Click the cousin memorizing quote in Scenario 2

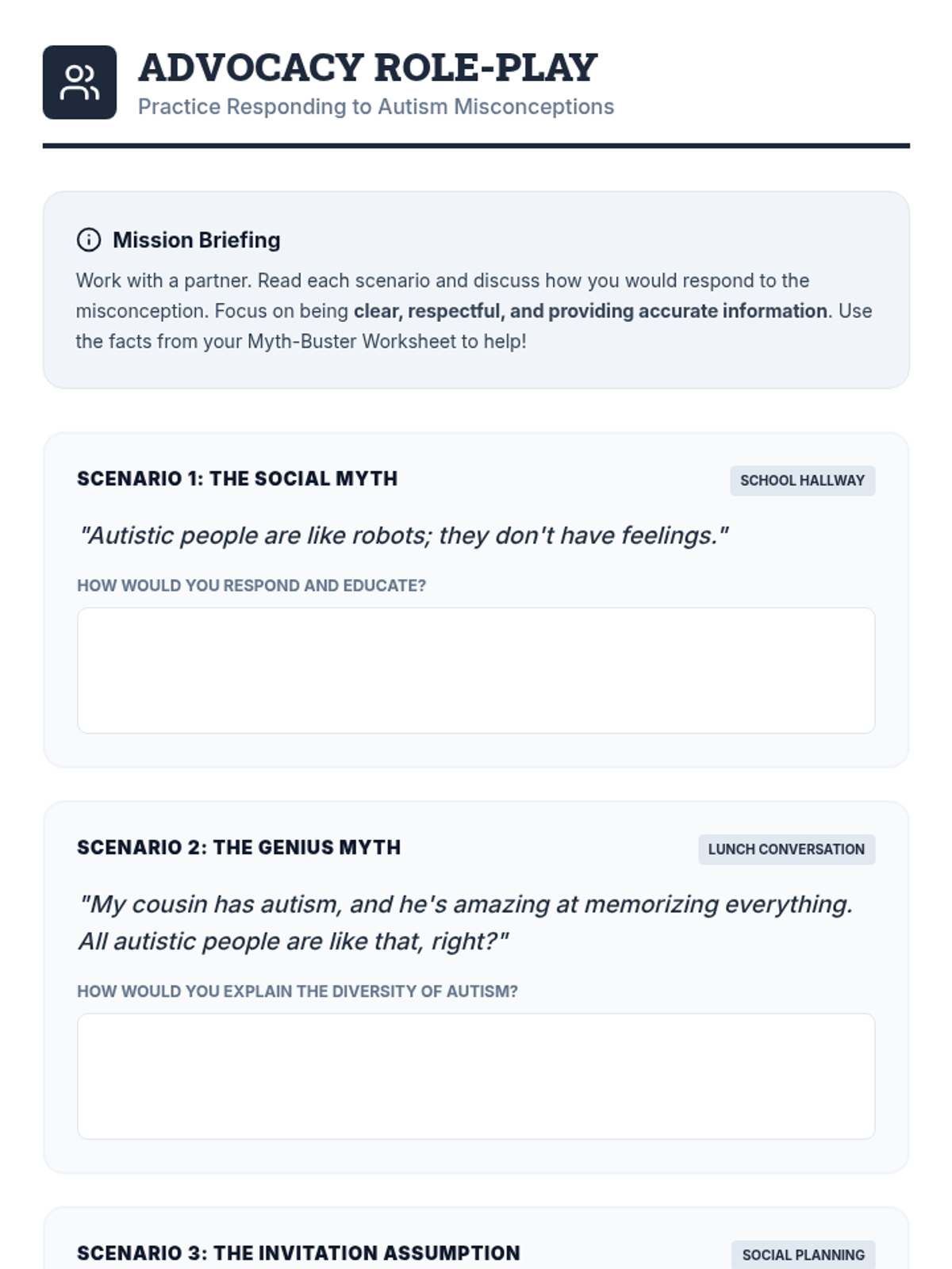[x=465, y=922]
